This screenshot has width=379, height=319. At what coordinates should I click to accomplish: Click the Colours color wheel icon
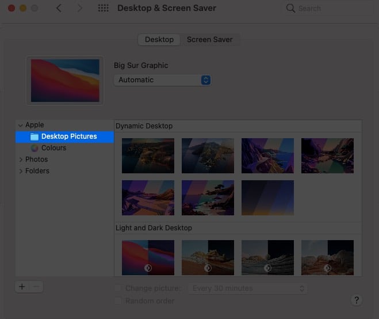35,148
